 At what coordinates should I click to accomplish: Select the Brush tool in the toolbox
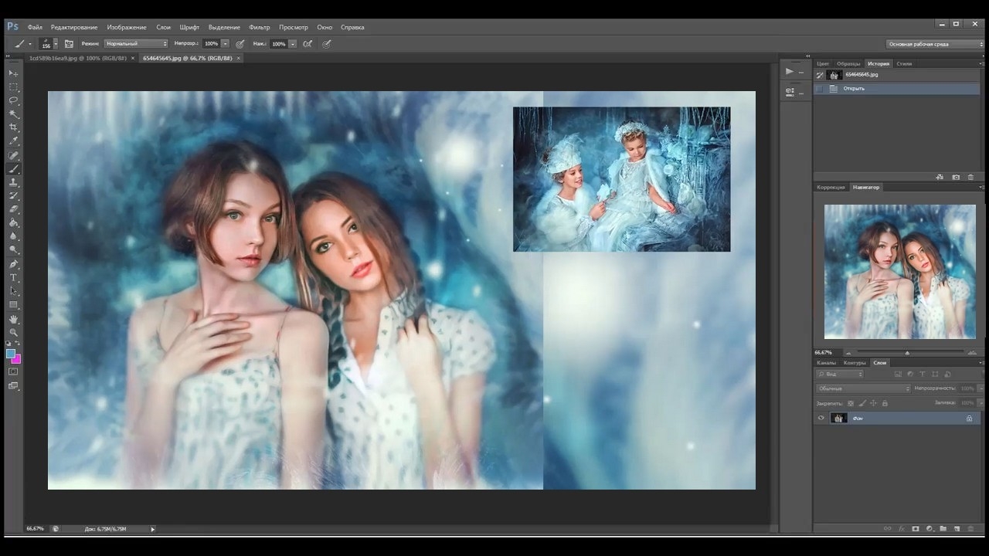[x=14, y=169]
